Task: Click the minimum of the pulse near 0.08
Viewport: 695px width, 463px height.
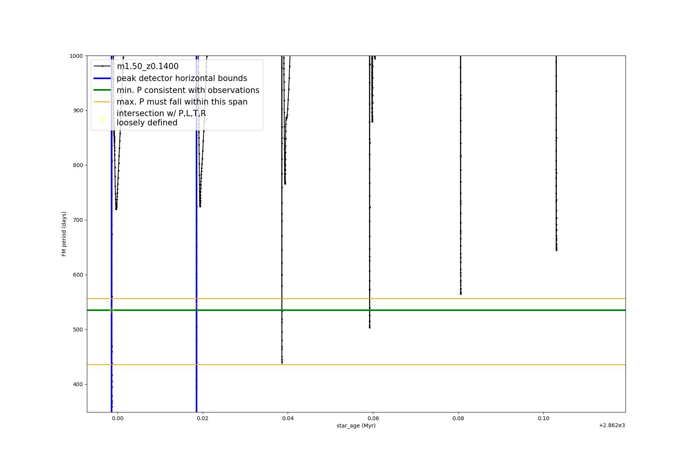Action: point(461,294)
